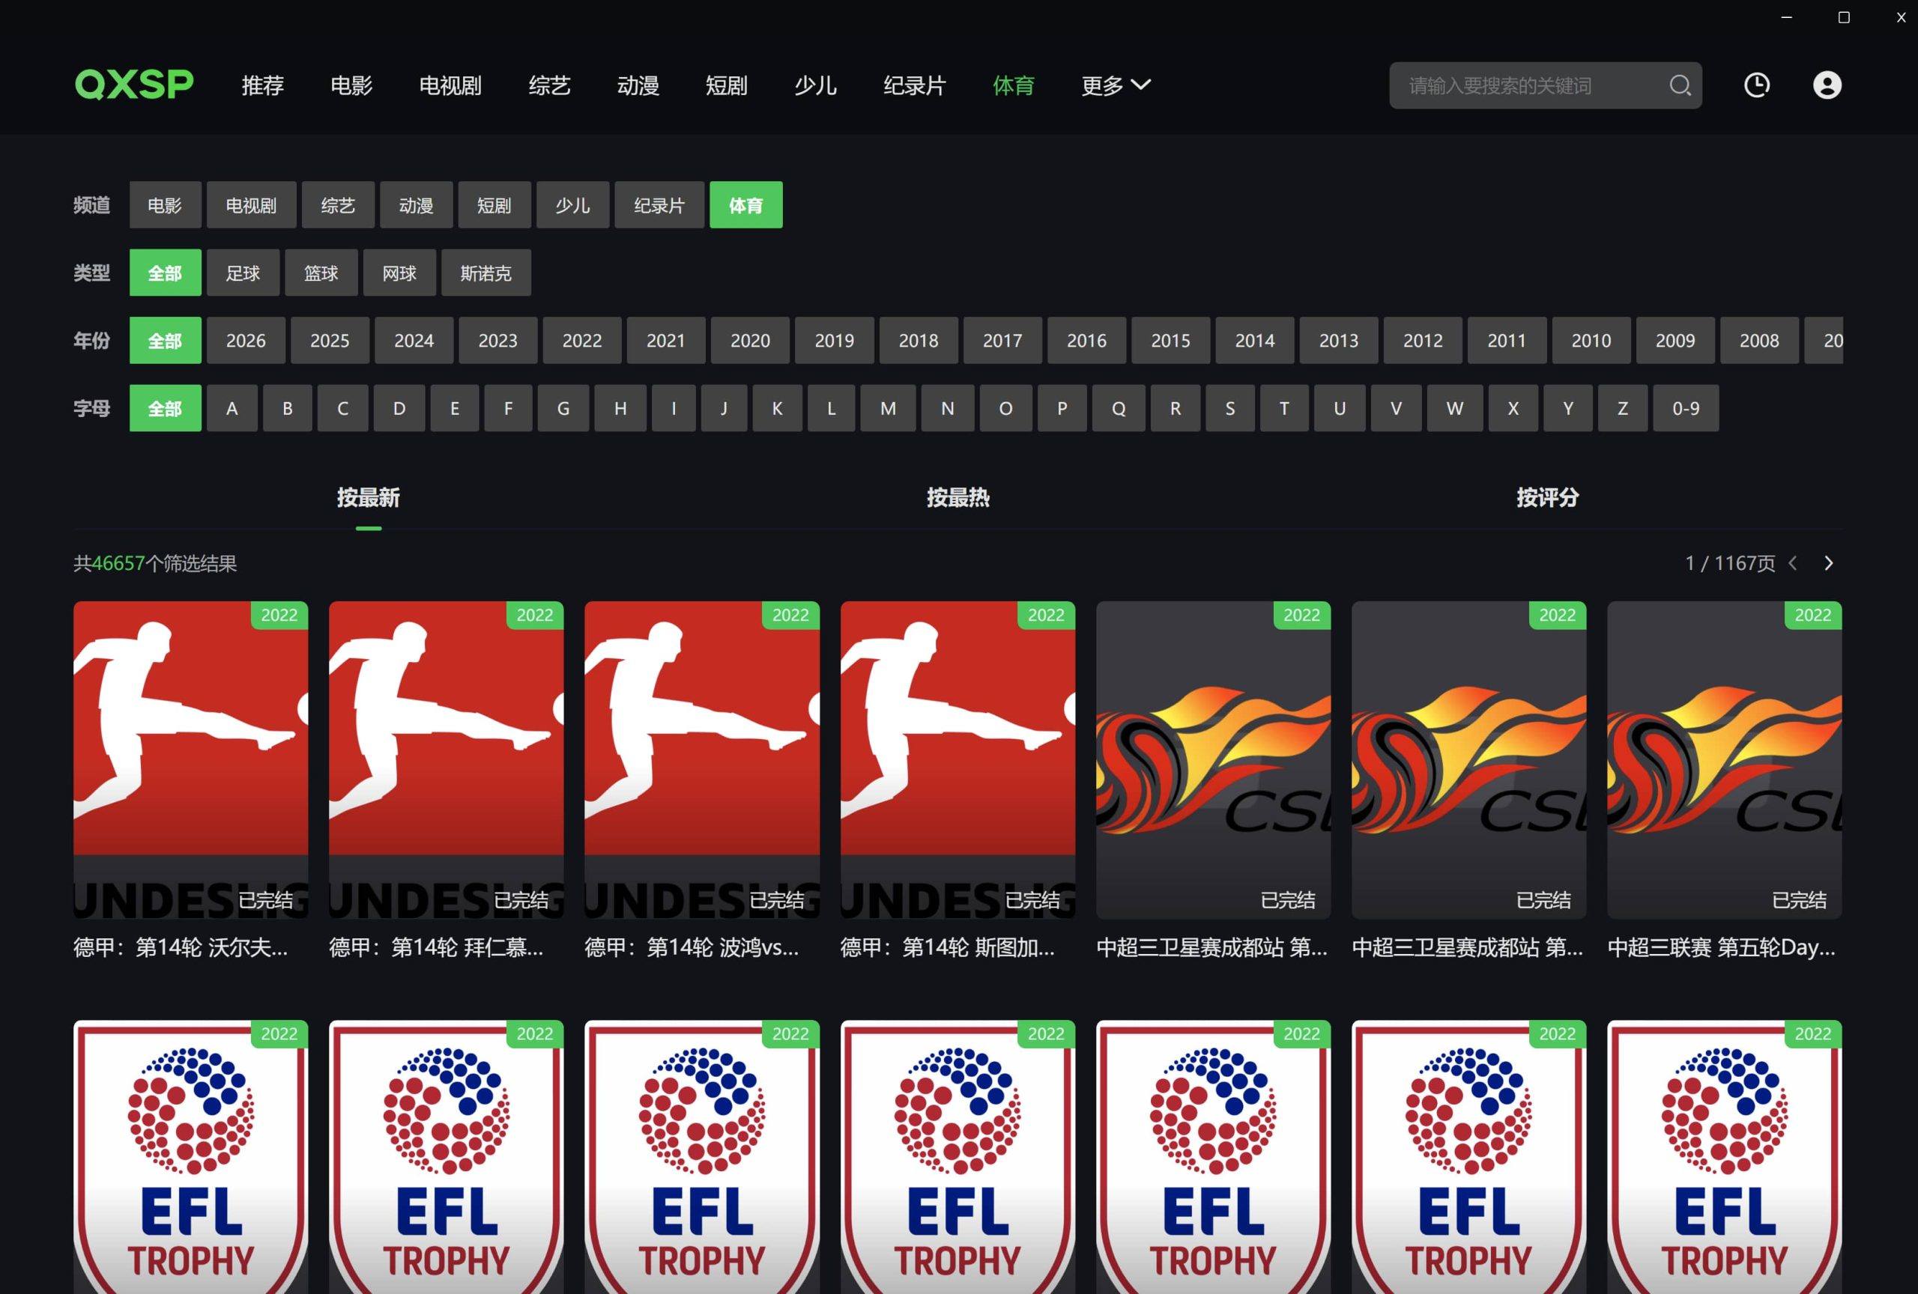Select 少儿 in the 频道 filter row
The image size is (1918, 1294).
[x=572, y=204]
